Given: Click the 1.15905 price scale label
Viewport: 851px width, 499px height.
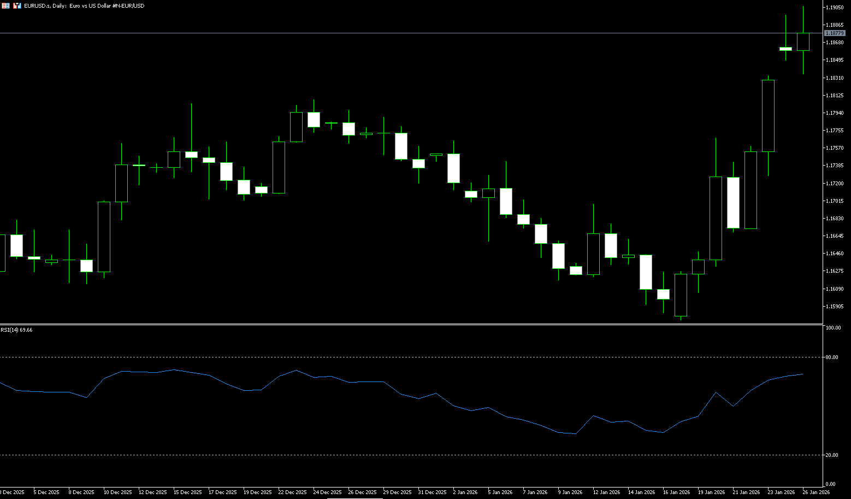Looking at the screenshot, I should (x=835, y=307).
